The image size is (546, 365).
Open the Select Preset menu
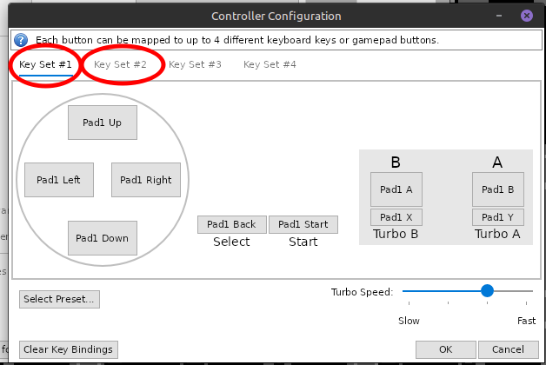pyautogui.click(x=60, y=299)
